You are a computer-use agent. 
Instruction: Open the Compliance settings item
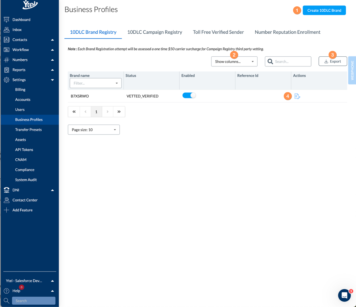(25, 170)
